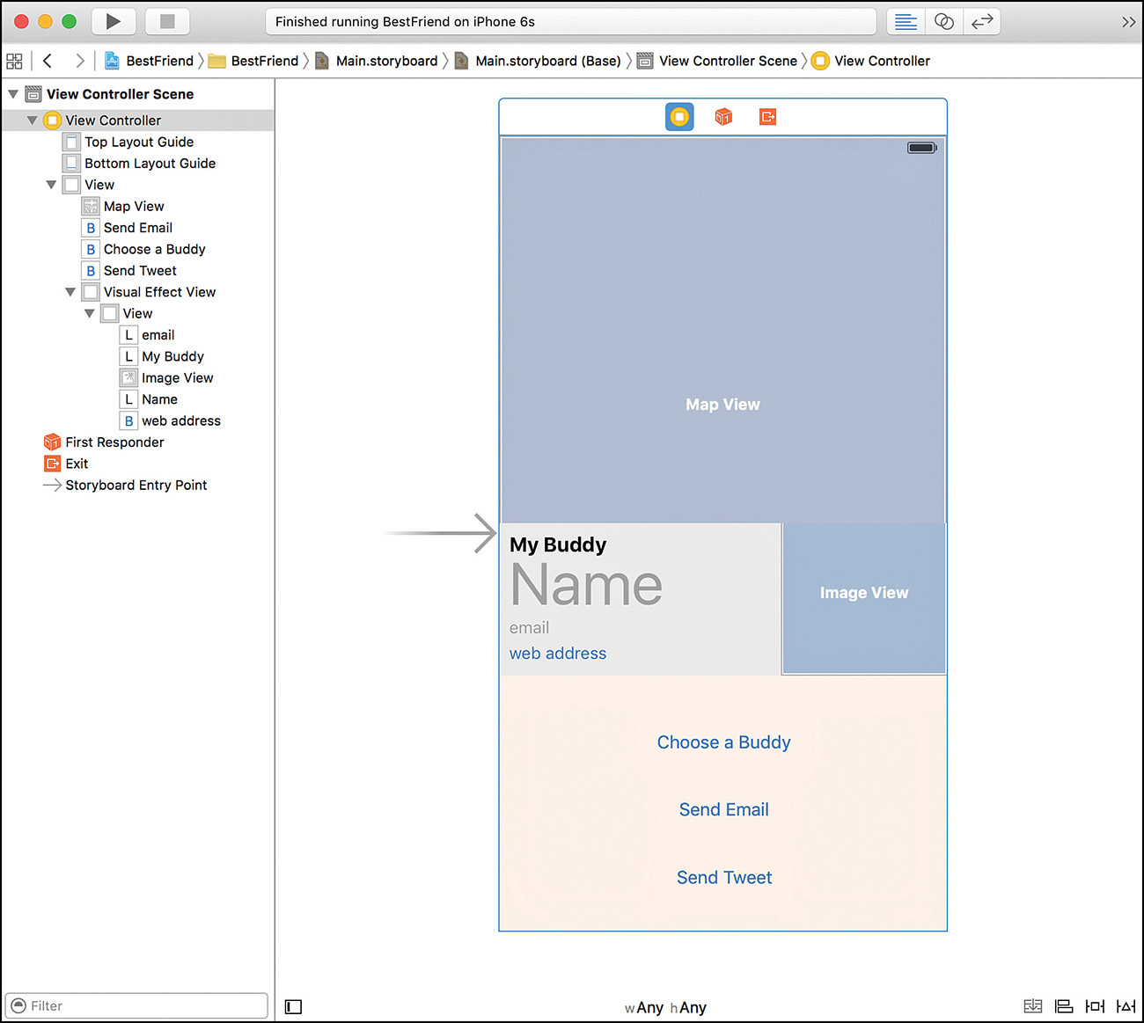Select email label on canvas

[529, 628]
